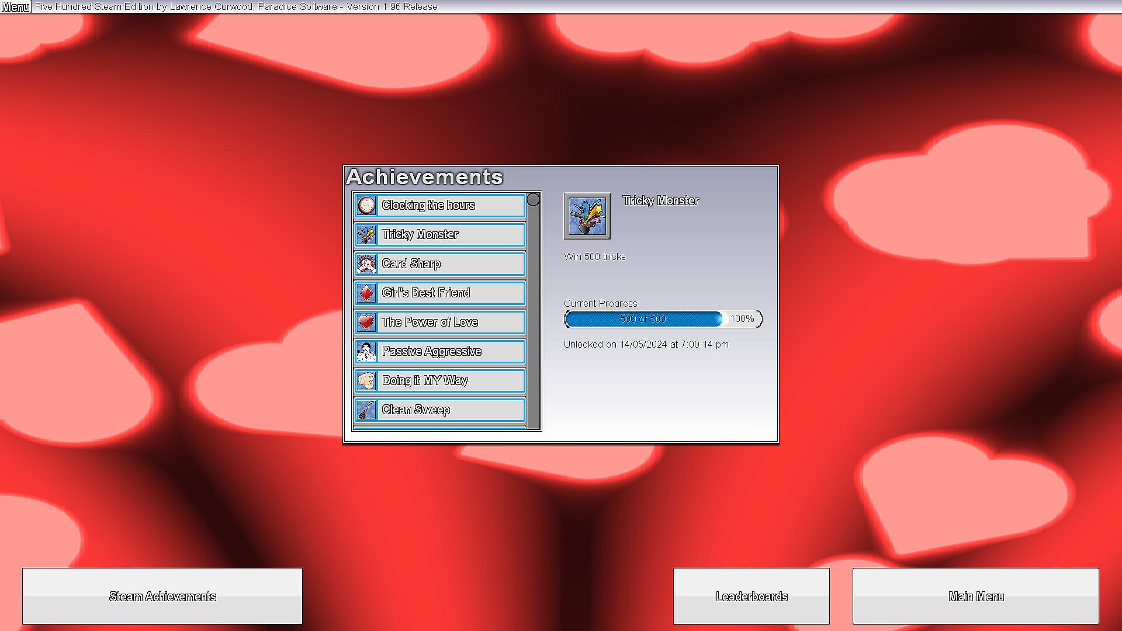
Task: Click the large Tricky Monster achievement thumbnail
Action: tap(587, 216)
